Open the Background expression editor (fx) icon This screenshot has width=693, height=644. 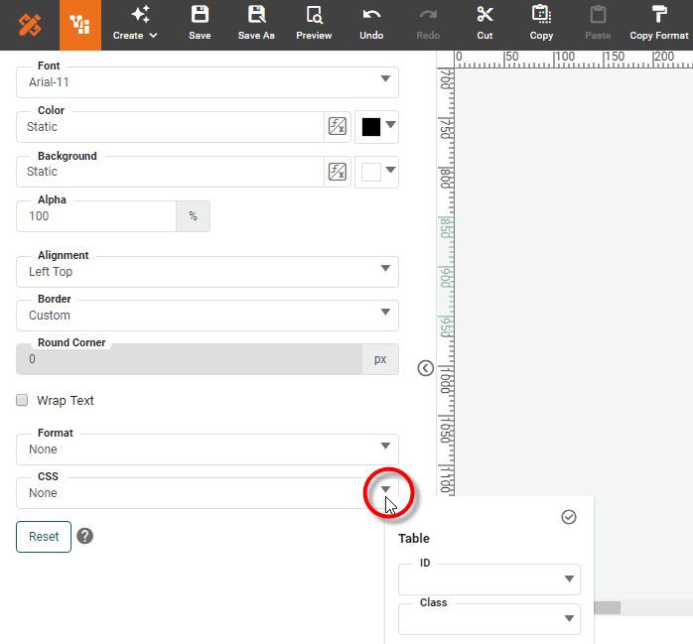click(x=338, y=172)
